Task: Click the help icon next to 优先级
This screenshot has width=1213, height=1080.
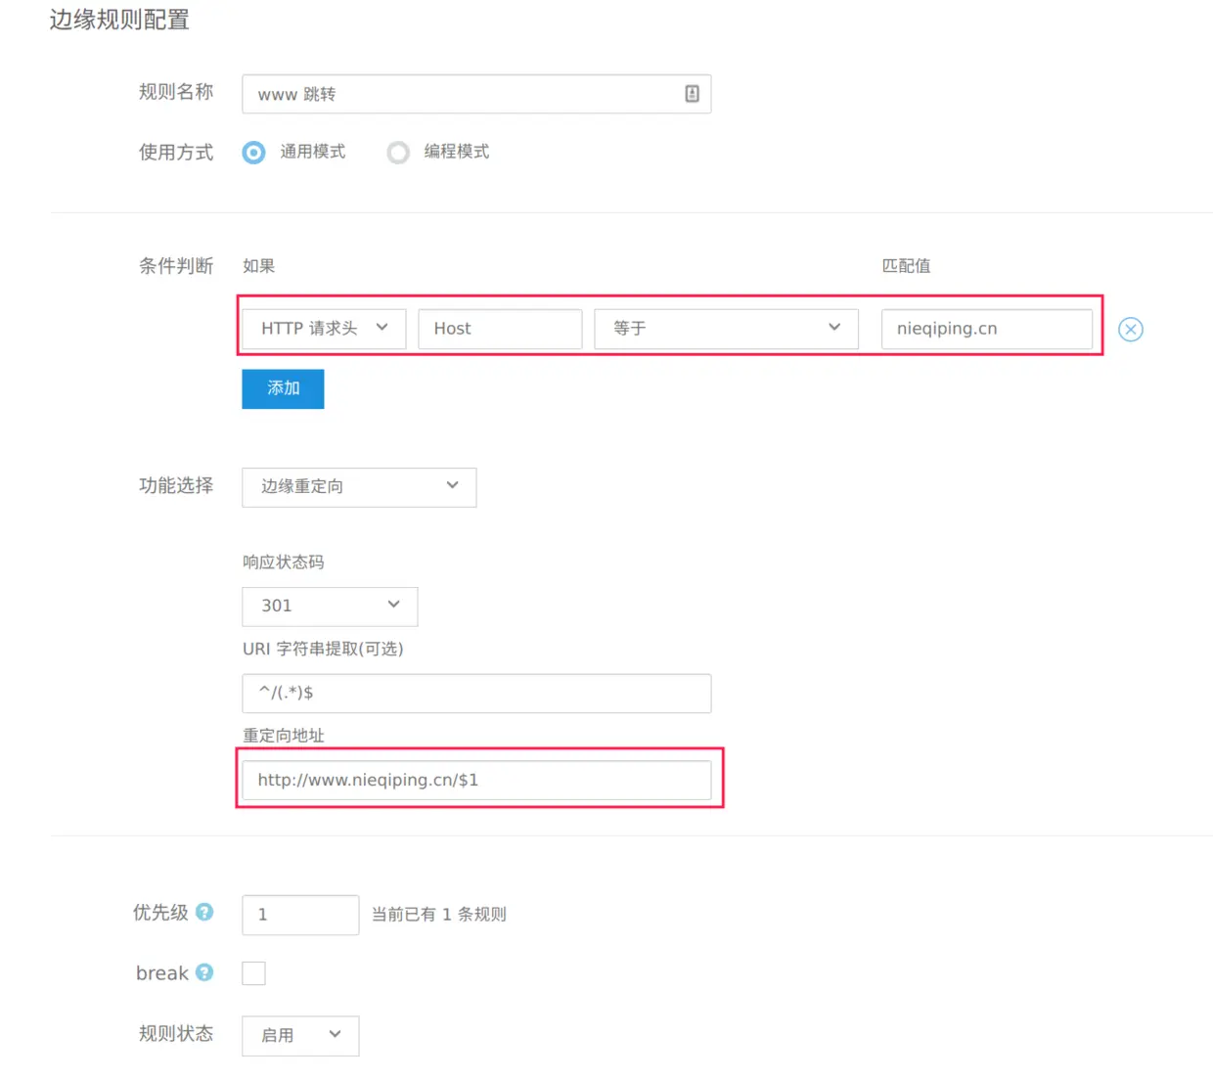Action: [x=203, y=911]
